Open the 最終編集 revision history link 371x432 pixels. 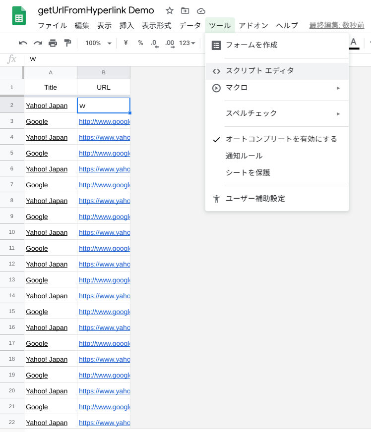tap(336, 25)
